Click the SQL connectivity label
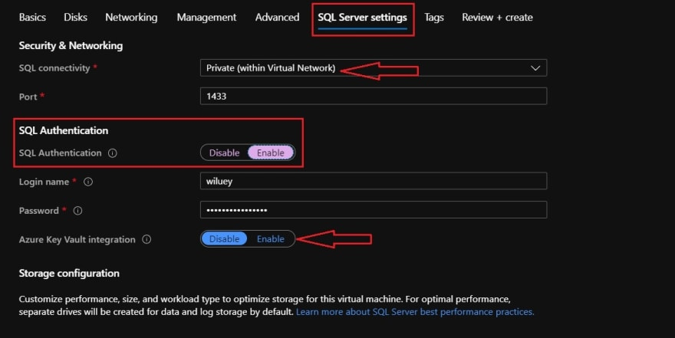 (x=54, y=68)
